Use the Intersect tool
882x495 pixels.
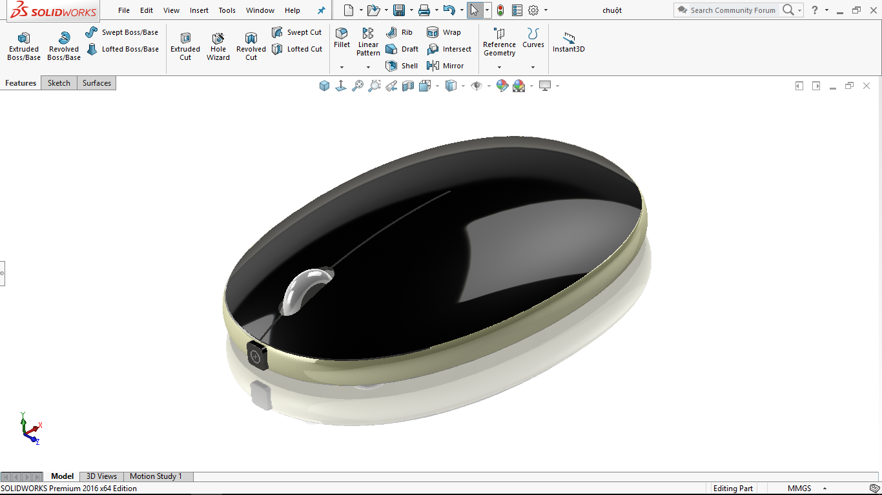pyautogui.click(x=449, y=49)
